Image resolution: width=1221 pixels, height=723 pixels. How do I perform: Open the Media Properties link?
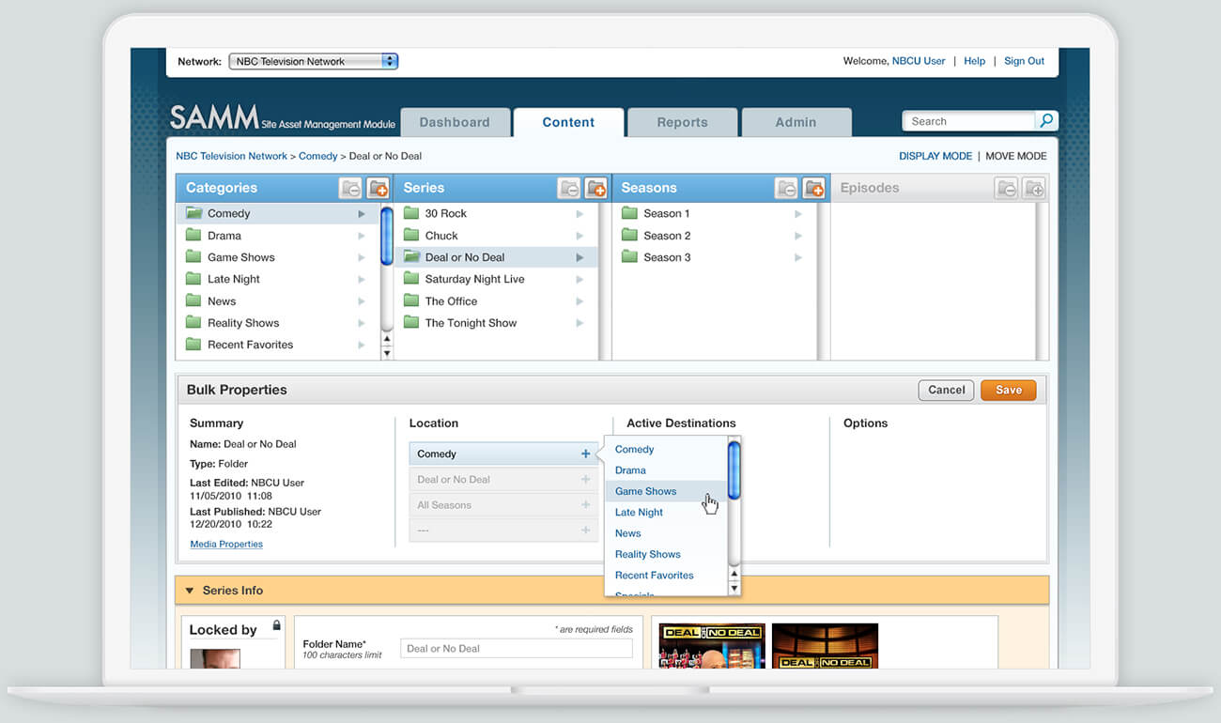[226, 545]
